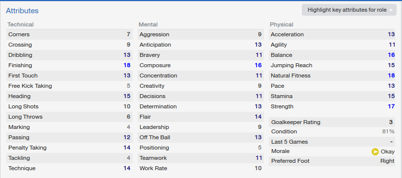Image resolution: width=402 pixels, height=178 pixels.
Task: Click the dropdown arrow beside role
Action: pyautogui.click(x=391, y=10)
